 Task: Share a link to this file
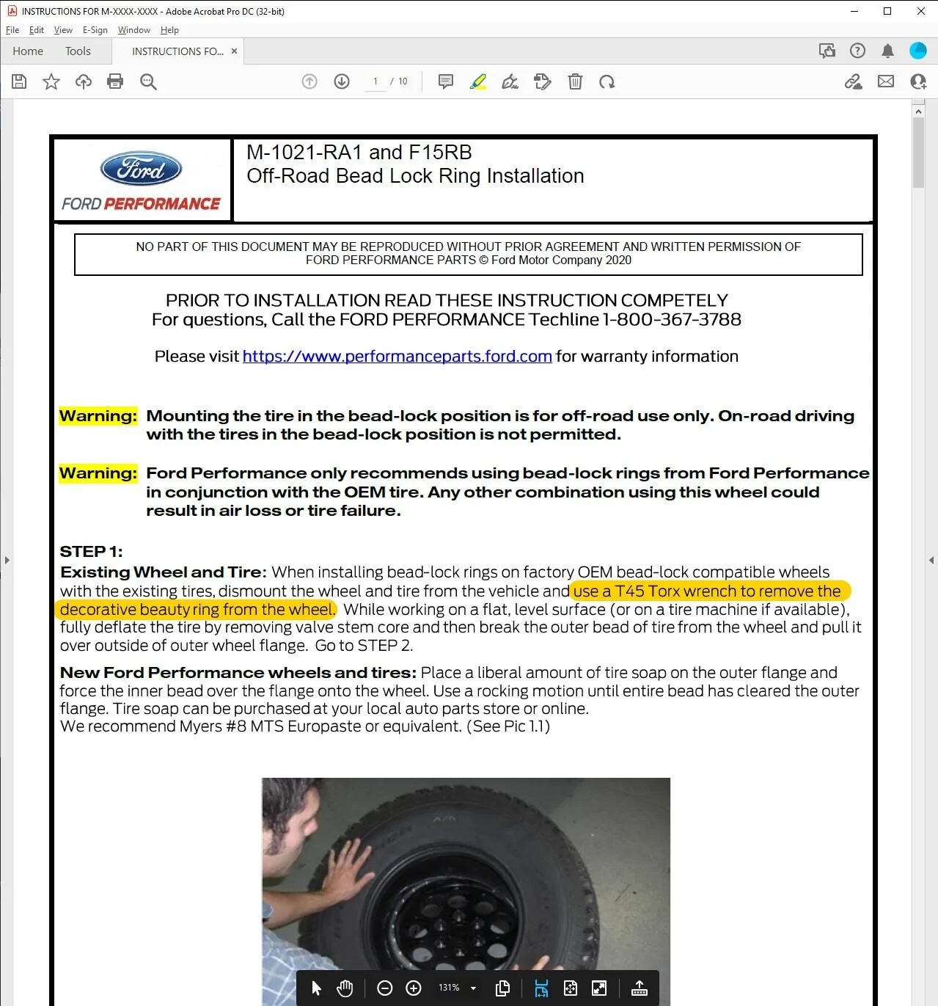click(x=853, y=81)
